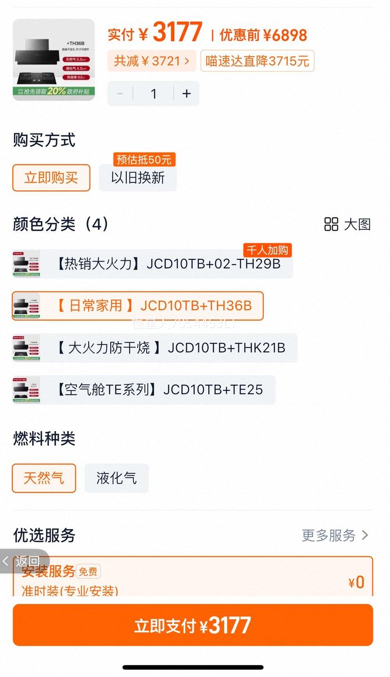The height and width of the screenshot is (677, 390).
Task: Click thumbnail of JCD10TB+02-TH29B option
Action: (x=26, y=264)
